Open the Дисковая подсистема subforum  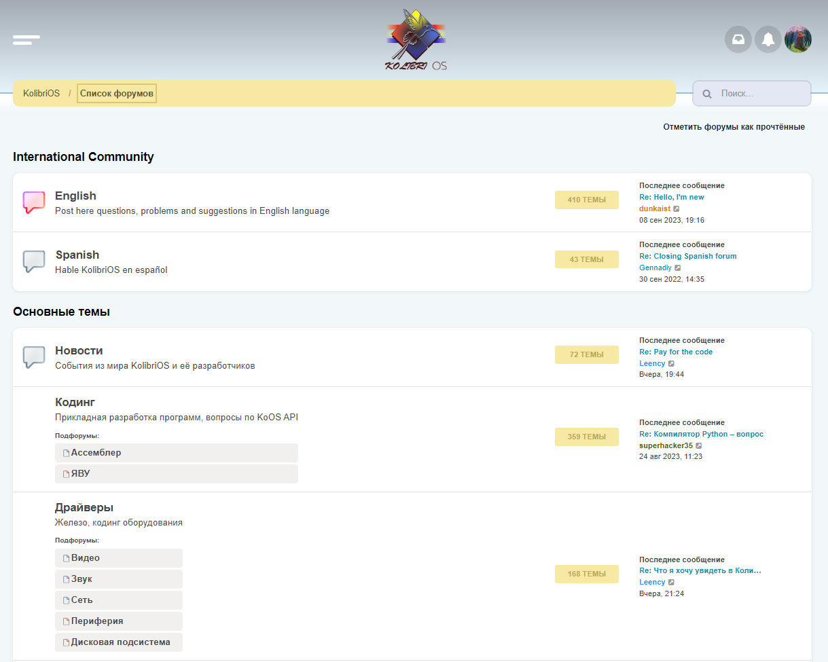(x=120, y=642)
